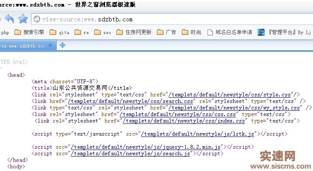This screenshot has width=313, height=171.
Task: Open the 域名白名单申请 bookmark
Action: click(x=230, y=32)
